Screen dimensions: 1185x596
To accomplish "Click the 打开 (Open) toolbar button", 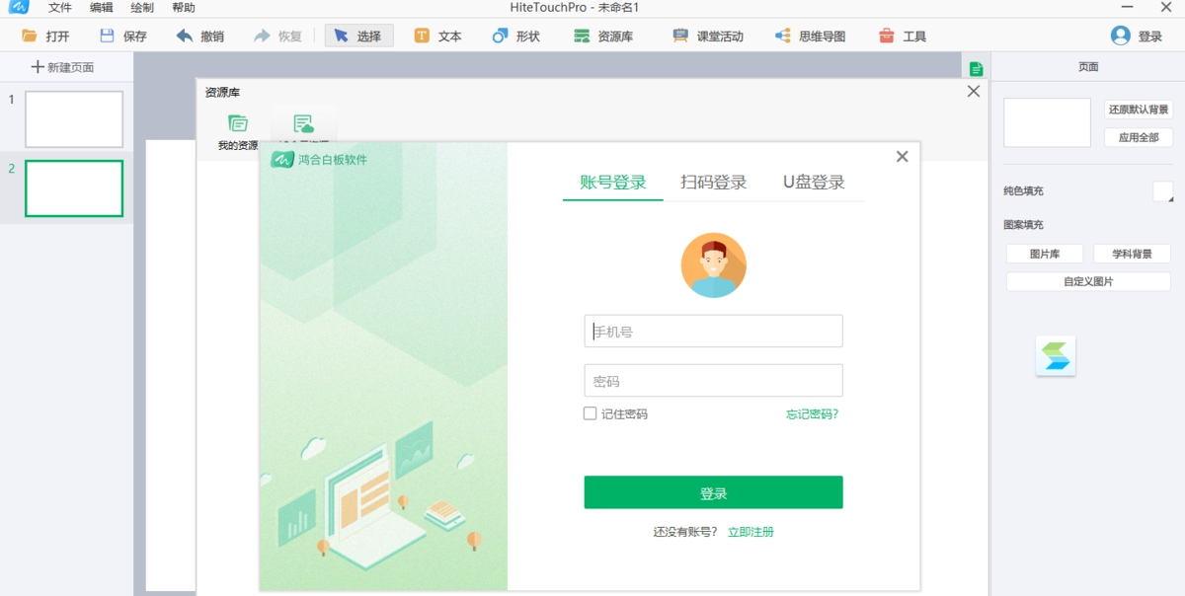I will [45, 37].
